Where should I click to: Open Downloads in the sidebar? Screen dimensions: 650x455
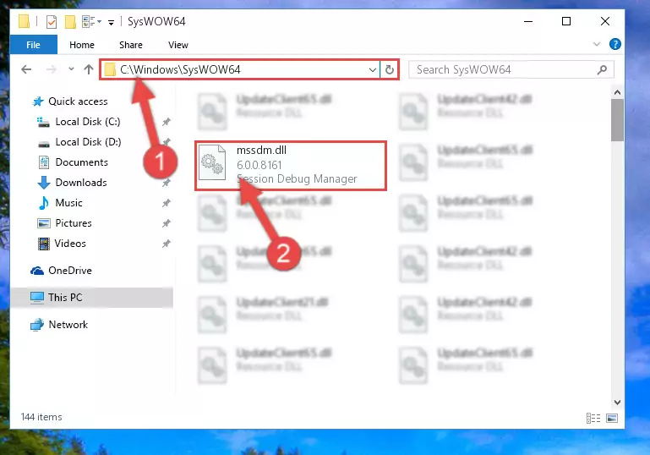coord(81,183)
